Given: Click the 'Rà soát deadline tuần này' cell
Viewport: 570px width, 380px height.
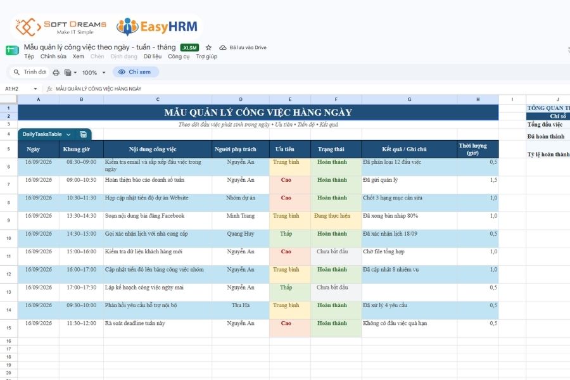Looking at the screenshot, I should [158, 328].
